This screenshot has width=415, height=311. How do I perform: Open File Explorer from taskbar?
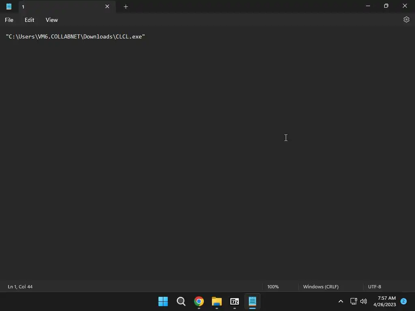(x=217, y=301)
